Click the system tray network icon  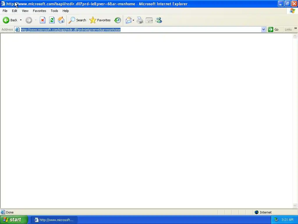[x=276, y=220]
